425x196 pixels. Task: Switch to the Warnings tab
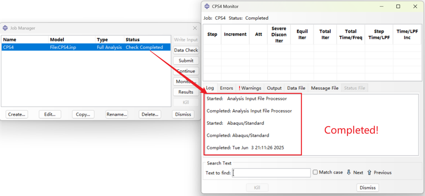tap(249, 88)
